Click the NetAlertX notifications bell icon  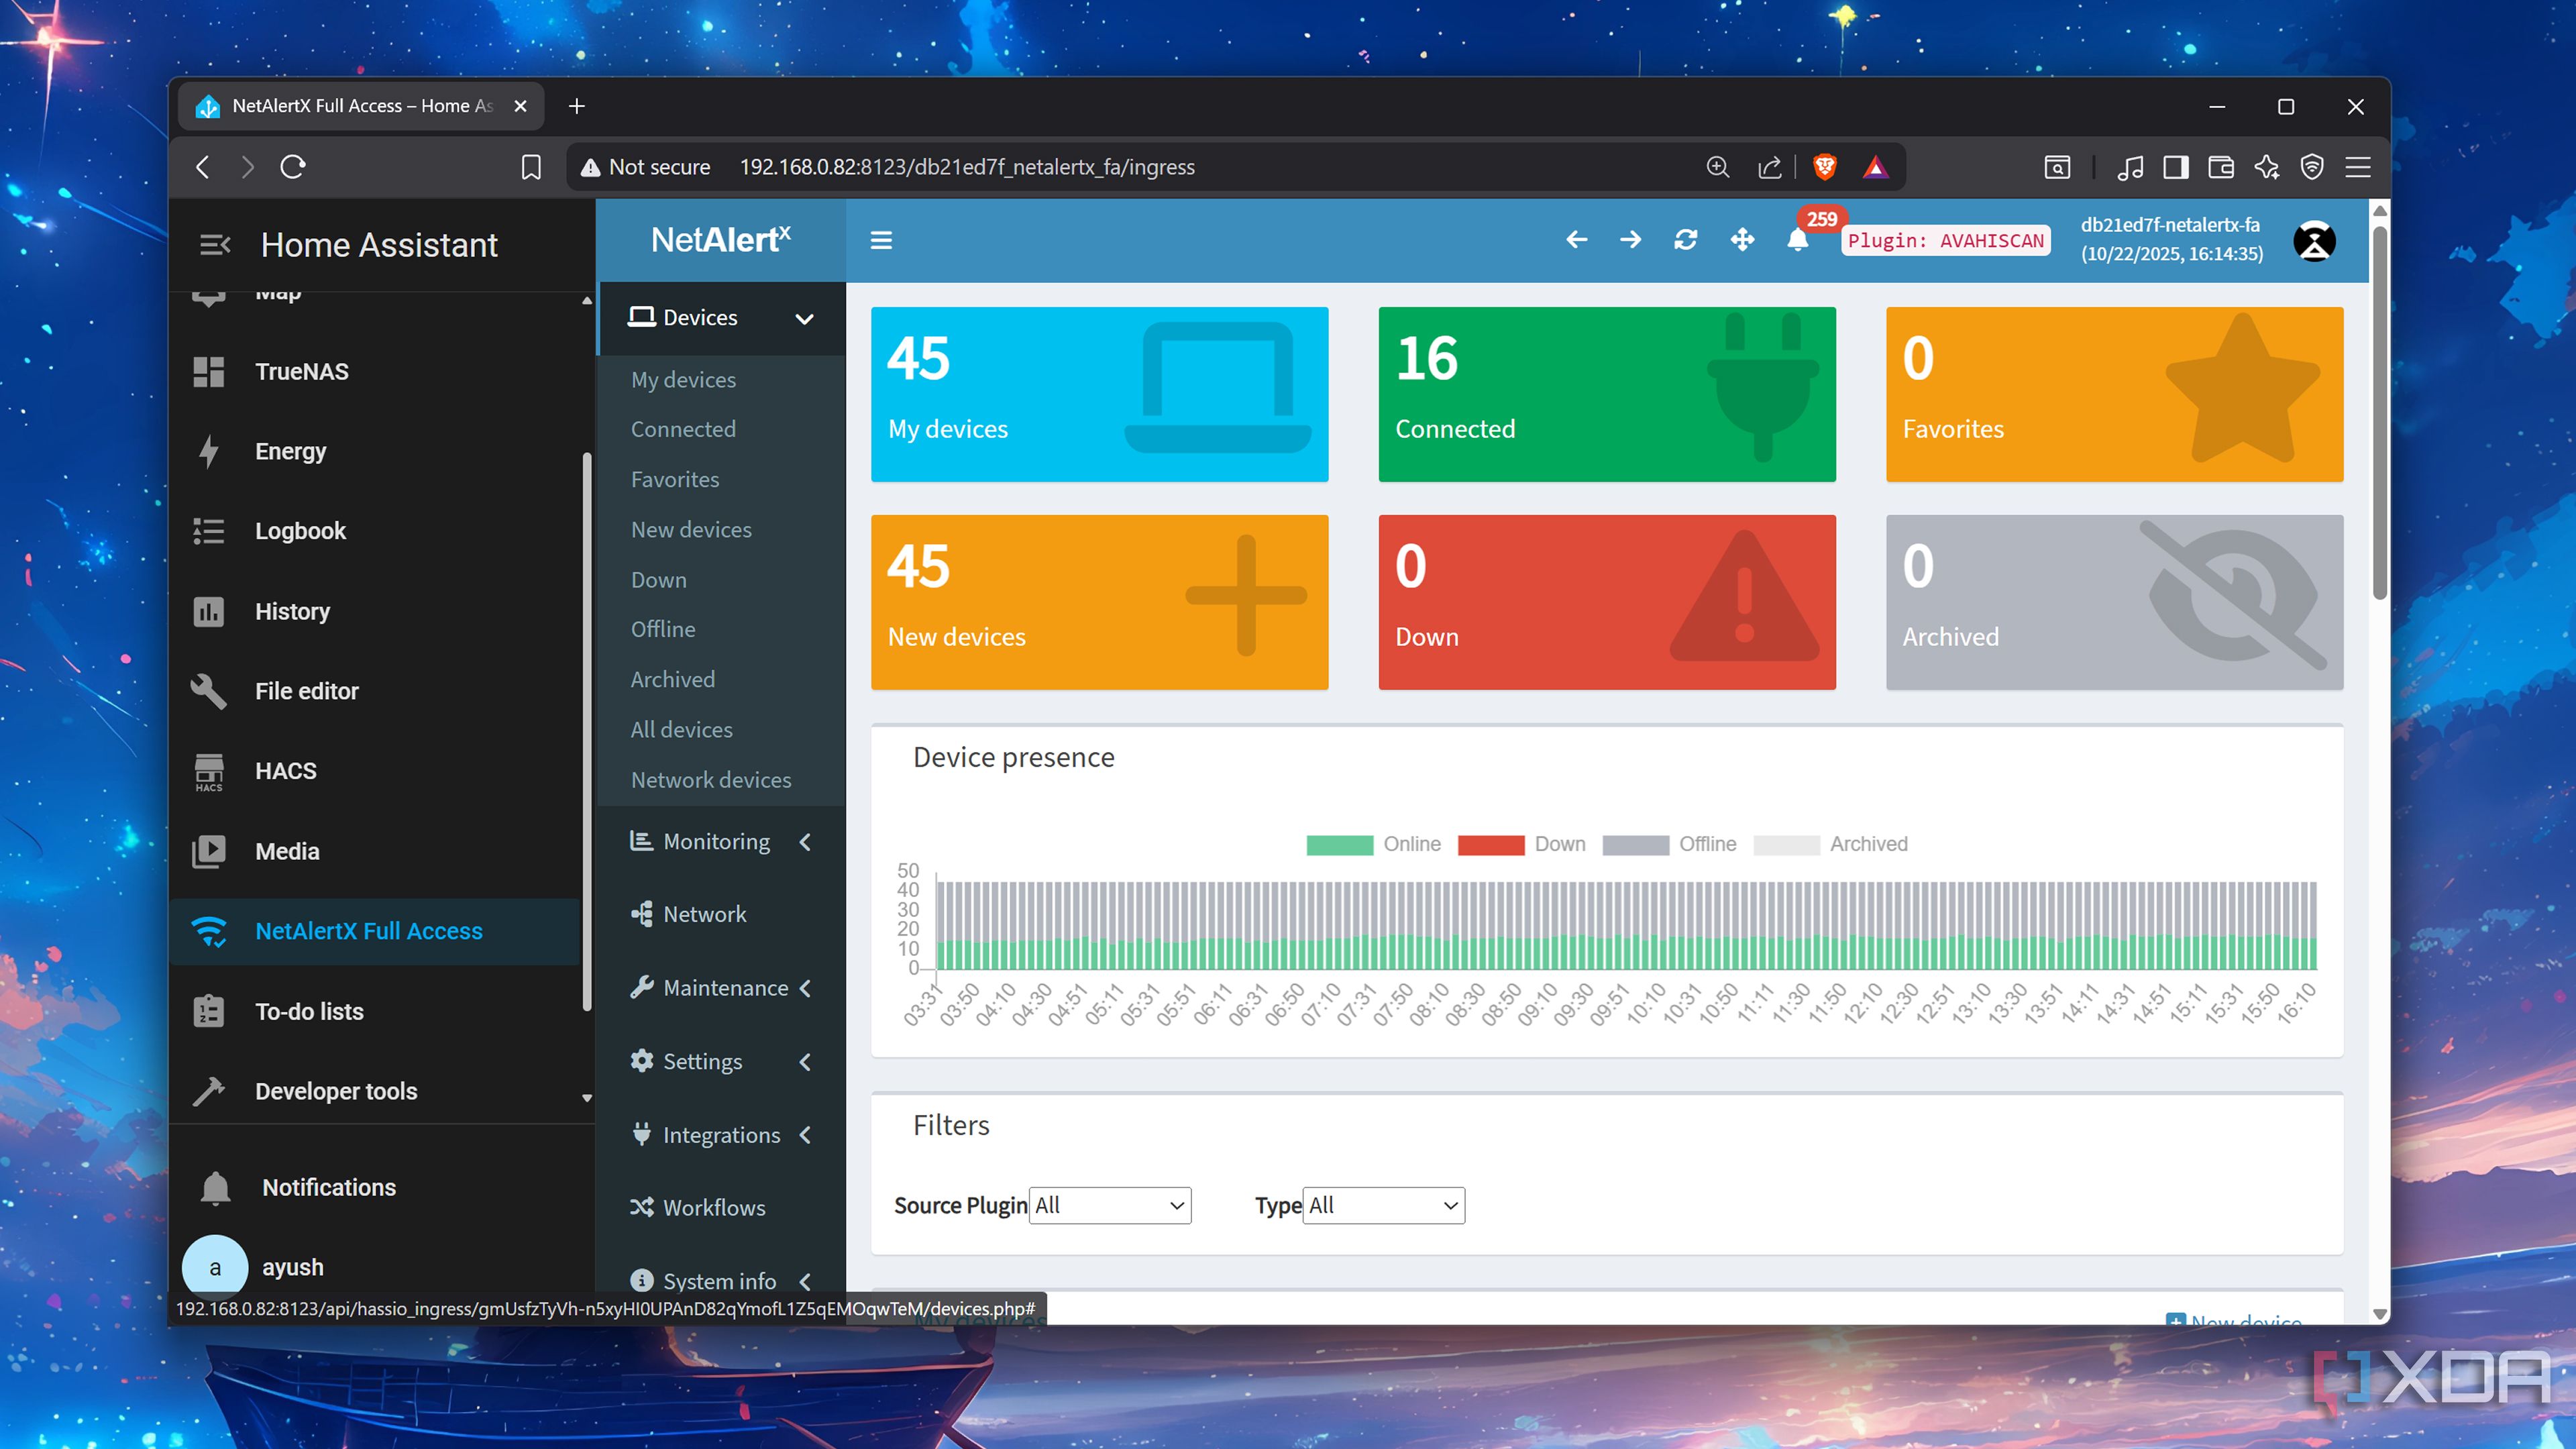point(1797,241)
